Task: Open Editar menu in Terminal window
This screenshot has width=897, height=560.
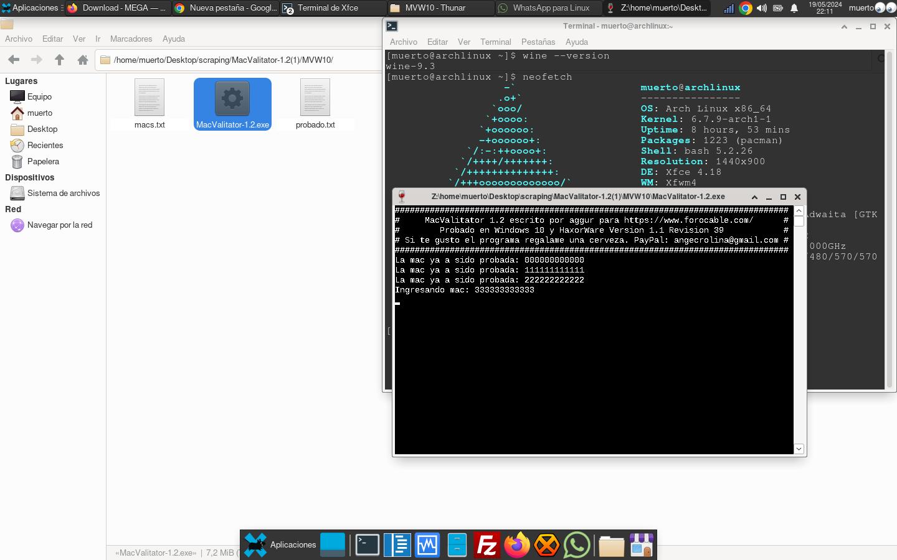Action: pyautogui.click(x=437, y=42)
